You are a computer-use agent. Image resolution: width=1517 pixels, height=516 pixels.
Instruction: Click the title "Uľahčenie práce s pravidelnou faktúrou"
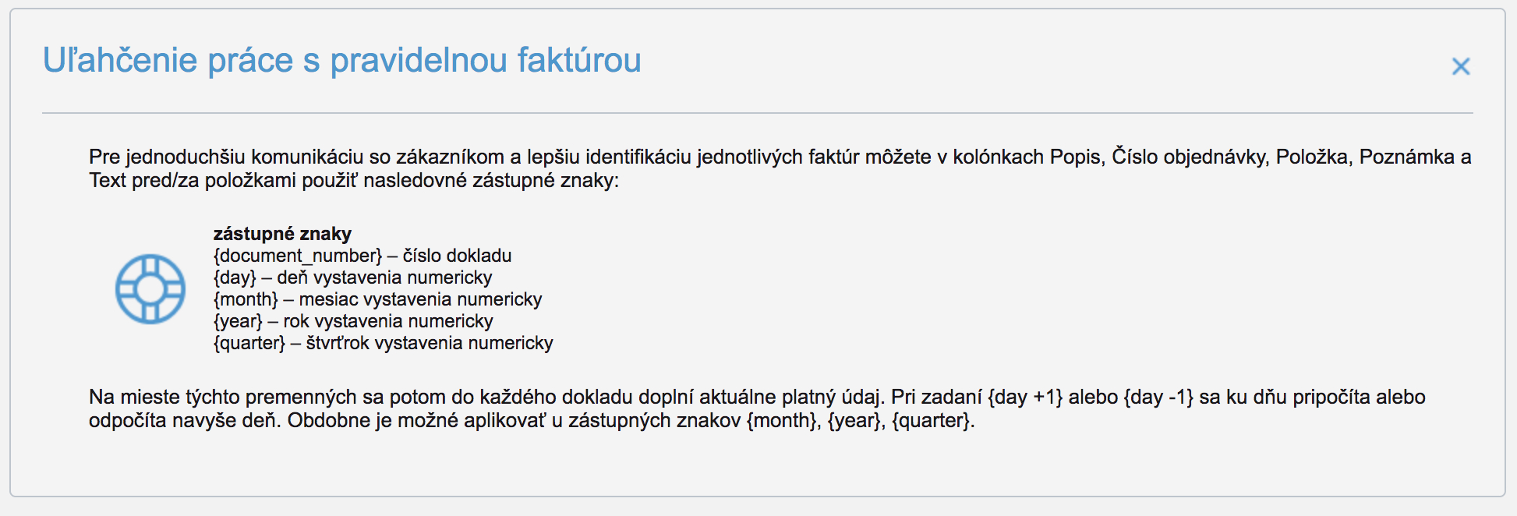341,61
